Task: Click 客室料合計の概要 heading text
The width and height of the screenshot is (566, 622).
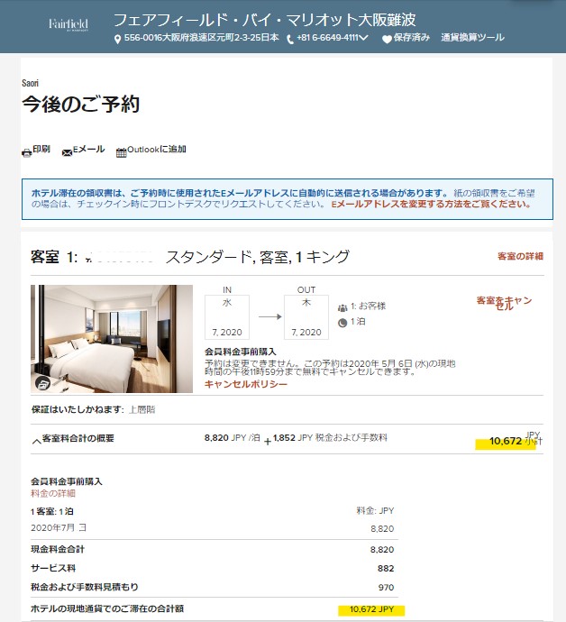Action: tap(78, 438)
